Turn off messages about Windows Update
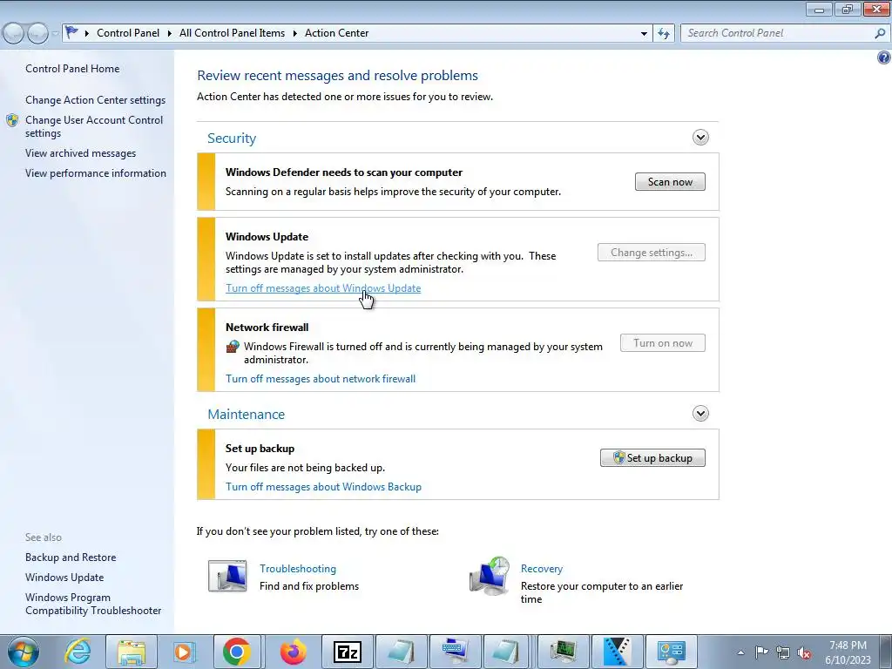892x669 pixels. 323,288
